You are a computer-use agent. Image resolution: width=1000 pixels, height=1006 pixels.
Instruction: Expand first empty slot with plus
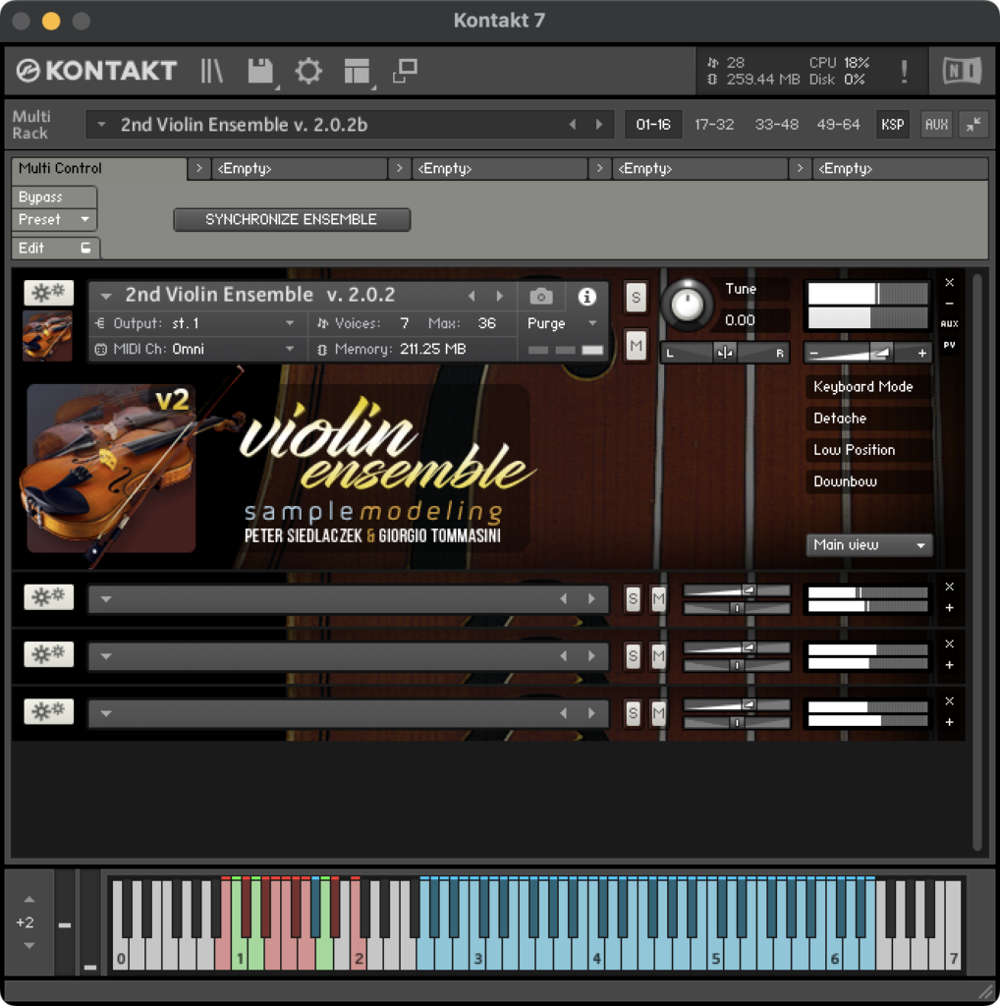tap(949, 607)
